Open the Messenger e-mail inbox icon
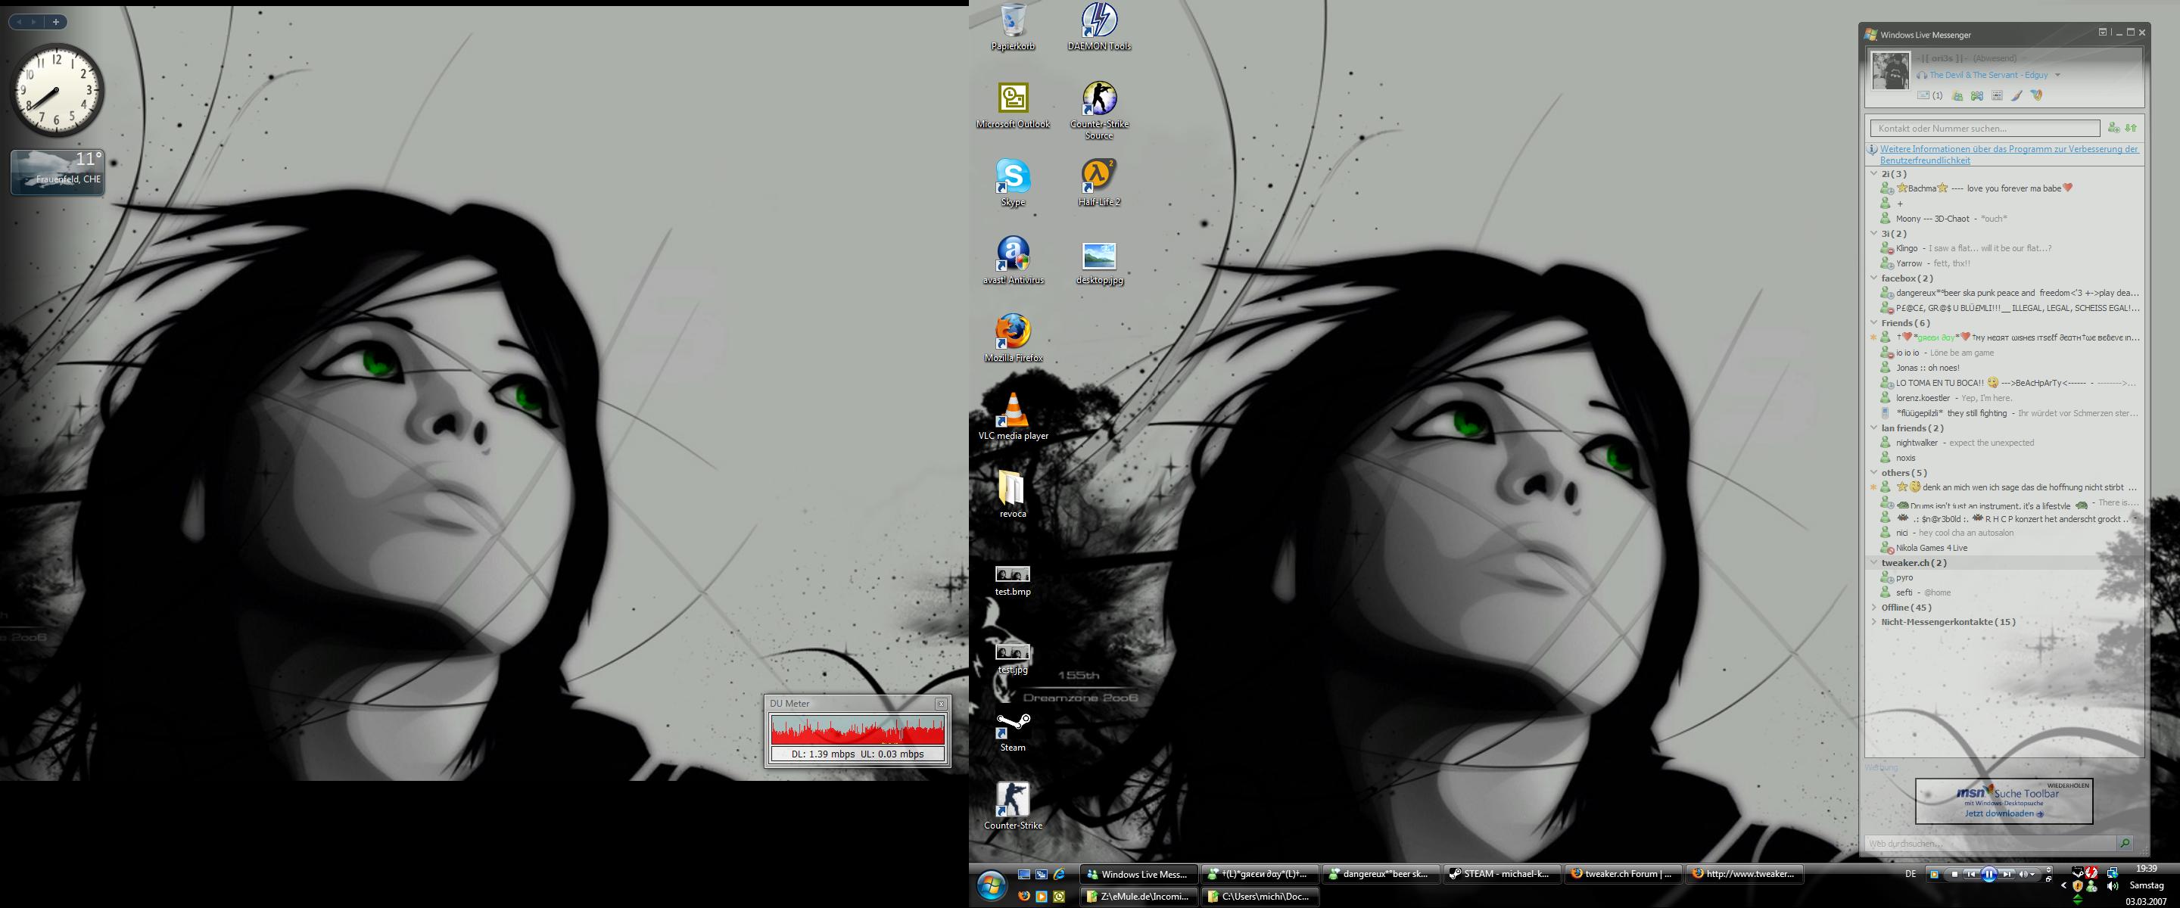Image resolution: width=2180 pixels, height=908 pixels. [x=1923, y=95]
